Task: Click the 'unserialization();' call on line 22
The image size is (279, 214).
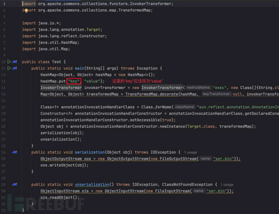Action: click(61, 139)
